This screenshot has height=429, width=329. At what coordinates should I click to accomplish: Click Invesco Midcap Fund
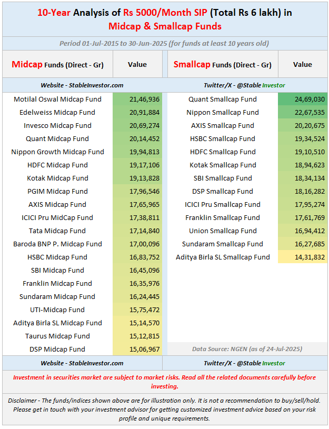(57, 125)
